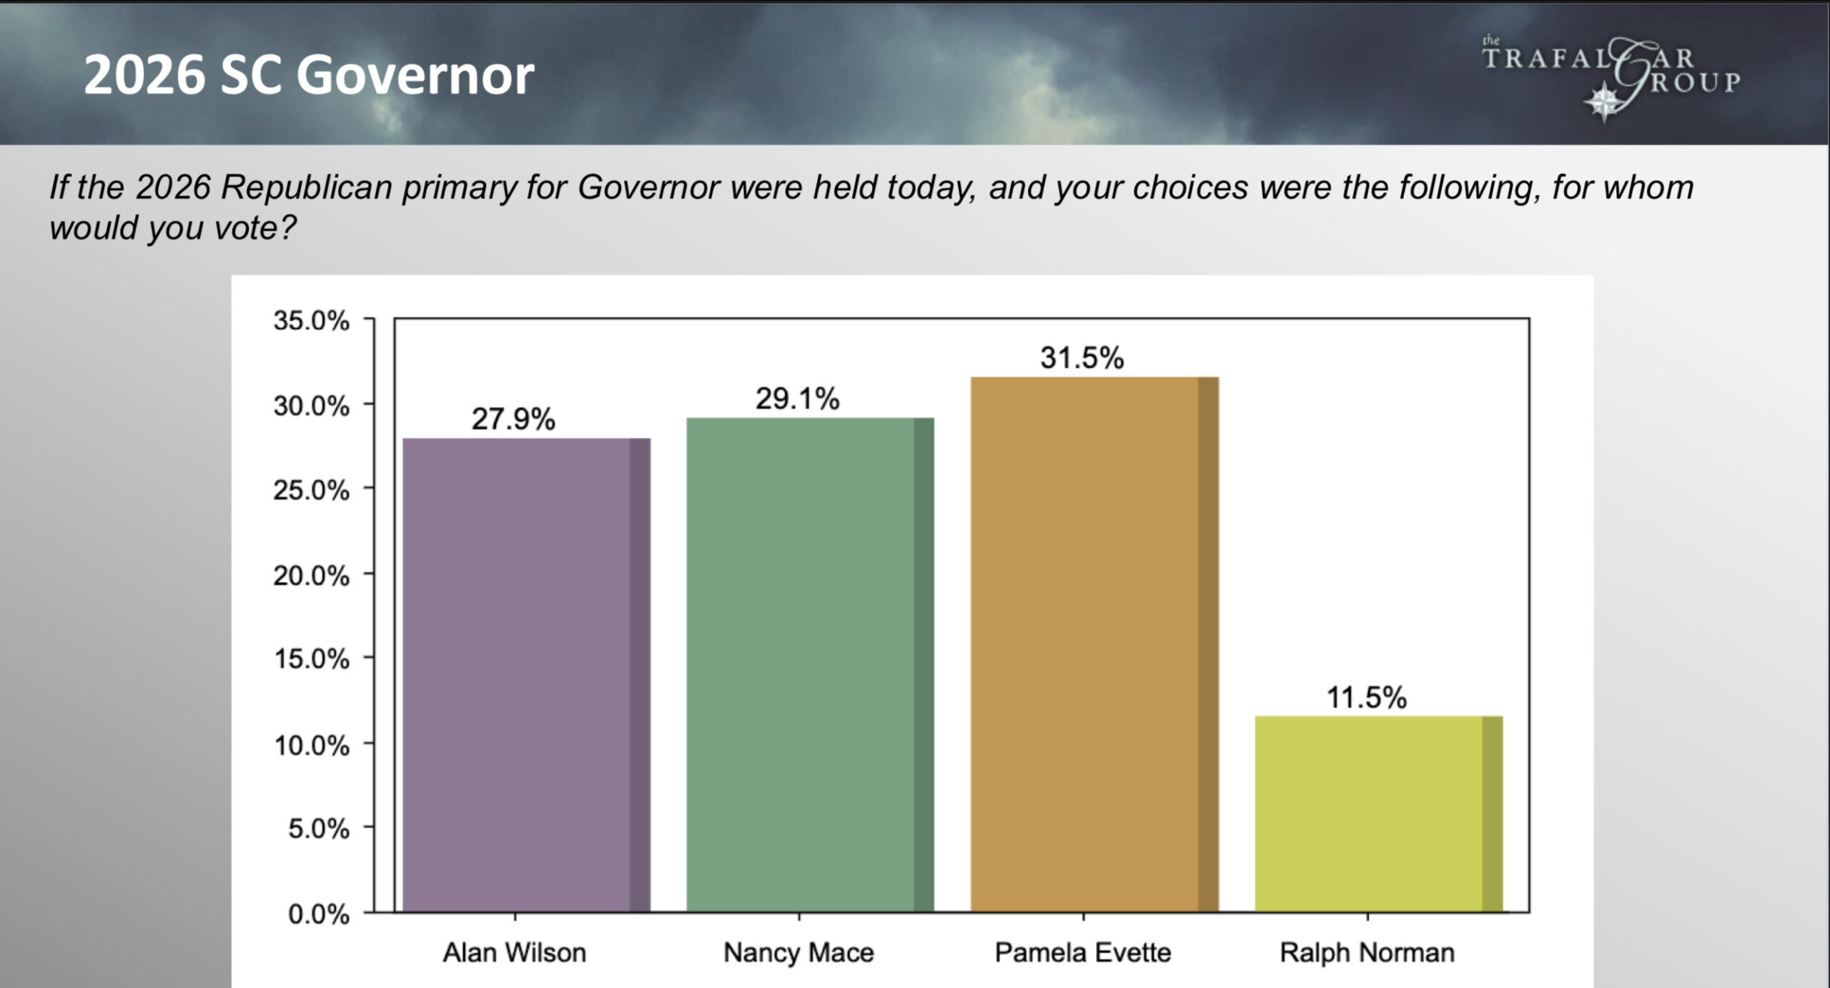Click the Pamela Evette axis label
This screenshot has height=988, width=1830.
(x=1083, y=953)
